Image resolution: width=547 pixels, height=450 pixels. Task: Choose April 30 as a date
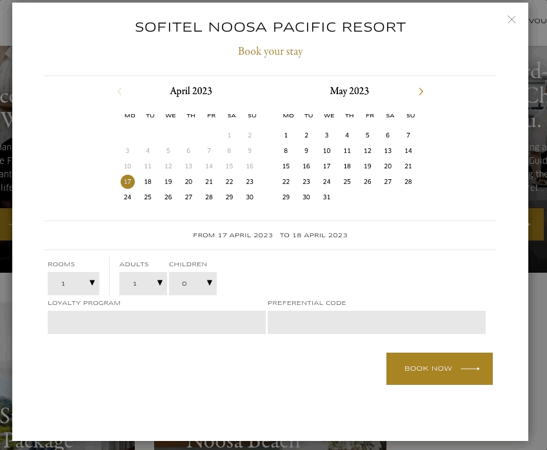[x=250, y=197]
